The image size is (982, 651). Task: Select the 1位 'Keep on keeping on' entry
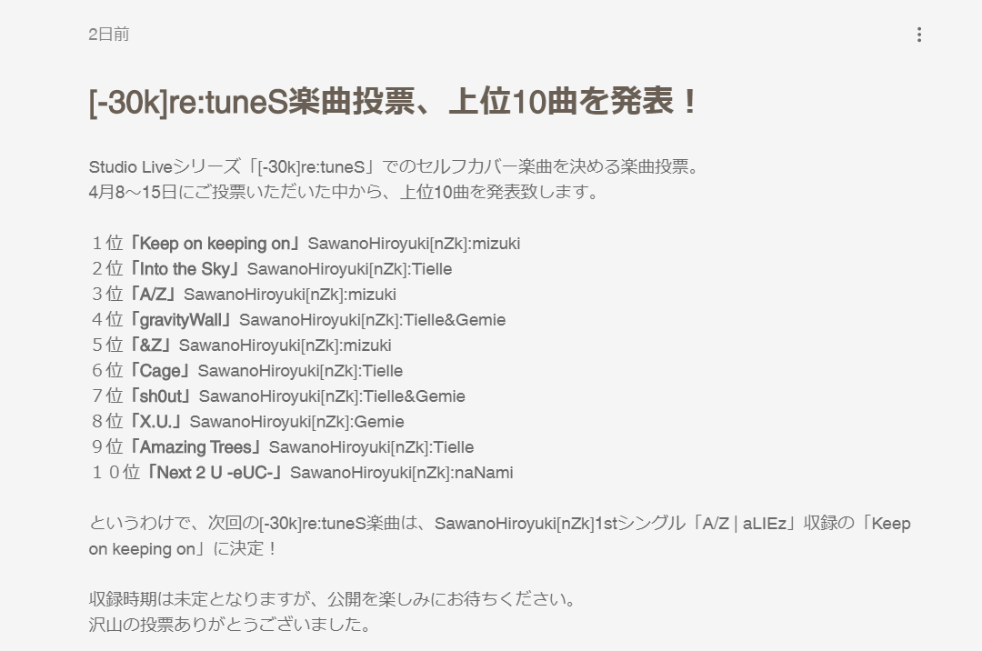pos(305,244)
